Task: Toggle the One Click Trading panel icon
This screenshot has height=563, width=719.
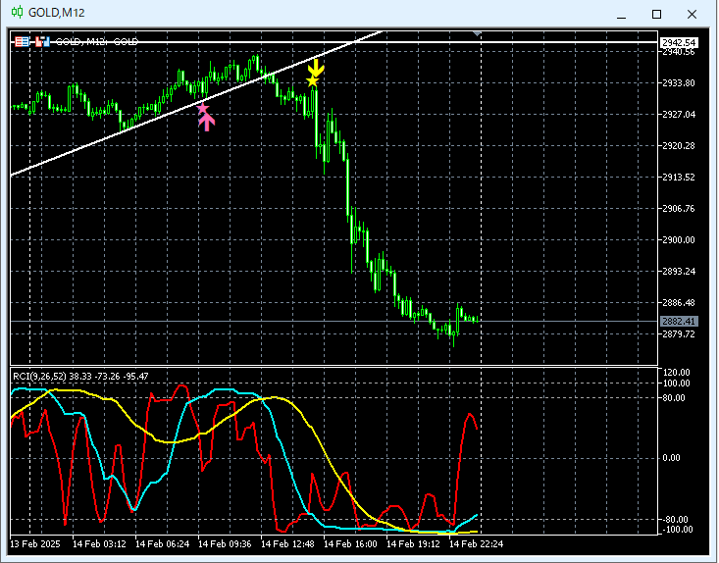Action: point(42,42)
